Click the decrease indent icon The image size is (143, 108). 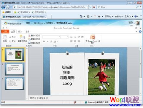(79, 37)
